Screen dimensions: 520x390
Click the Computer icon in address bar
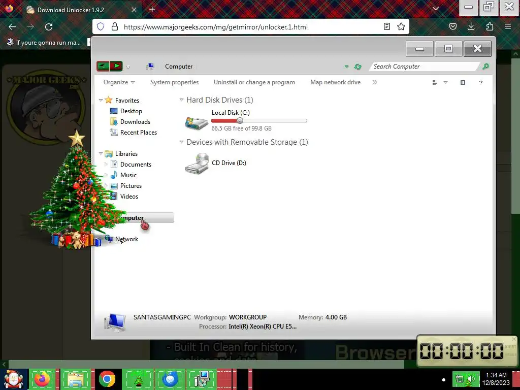coord(150,67)
